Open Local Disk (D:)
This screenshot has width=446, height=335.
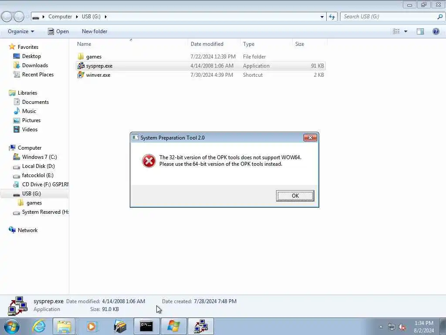click(38, 166)
